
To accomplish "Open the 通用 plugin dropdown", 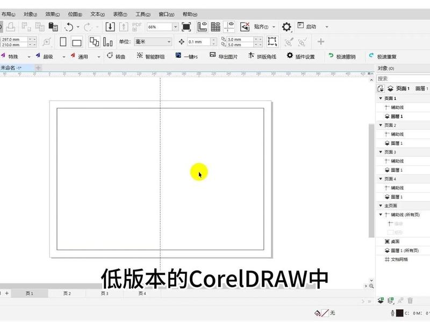I will tap(98, 57).
